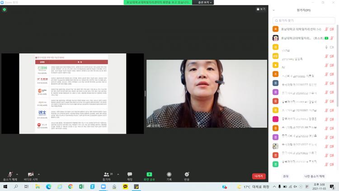Click the green encryption shield icon
This screenshot has width=339, height=191.
pyautogui.click(x=5, y=10)
